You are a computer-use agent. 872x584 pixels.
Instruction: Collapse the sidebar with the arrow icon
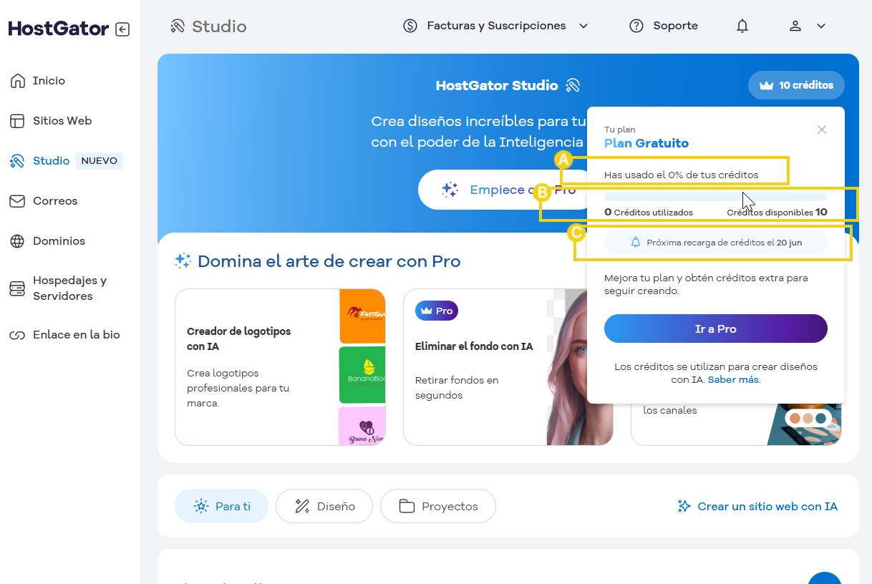pos(122,29)
